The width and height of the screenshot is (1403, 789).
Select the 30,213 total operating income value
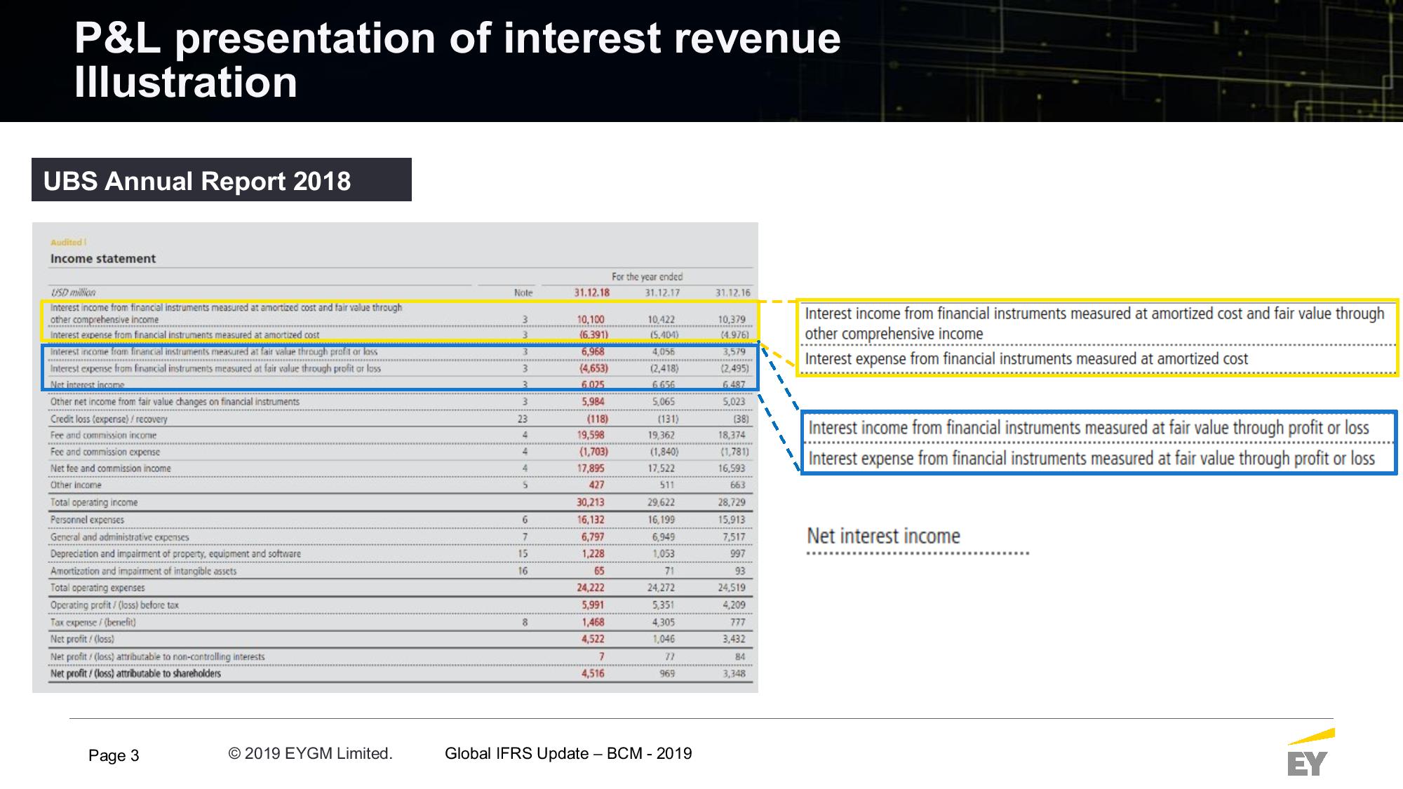tap(591, 503)
